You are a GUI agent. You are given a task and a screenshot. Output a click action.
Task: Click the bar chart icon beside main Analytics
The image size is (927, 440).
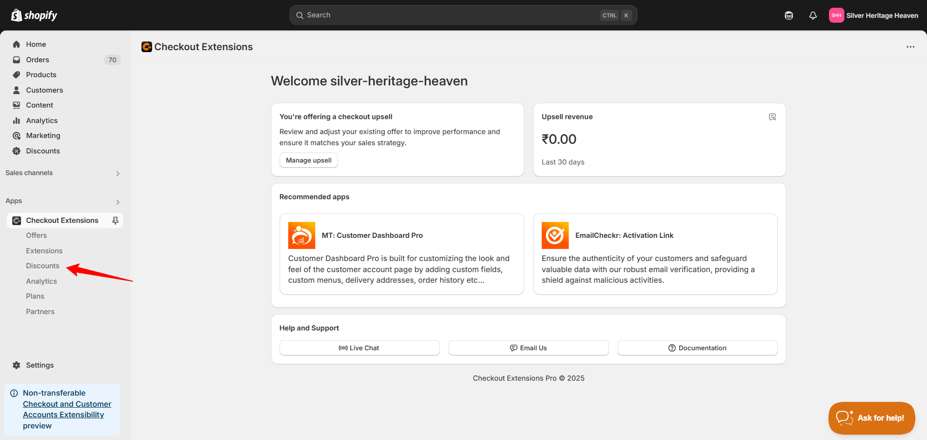point(16,121)
